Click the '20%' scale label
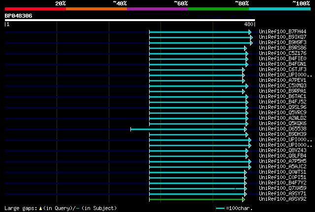315x212 pixels. (x=61, y=3)
